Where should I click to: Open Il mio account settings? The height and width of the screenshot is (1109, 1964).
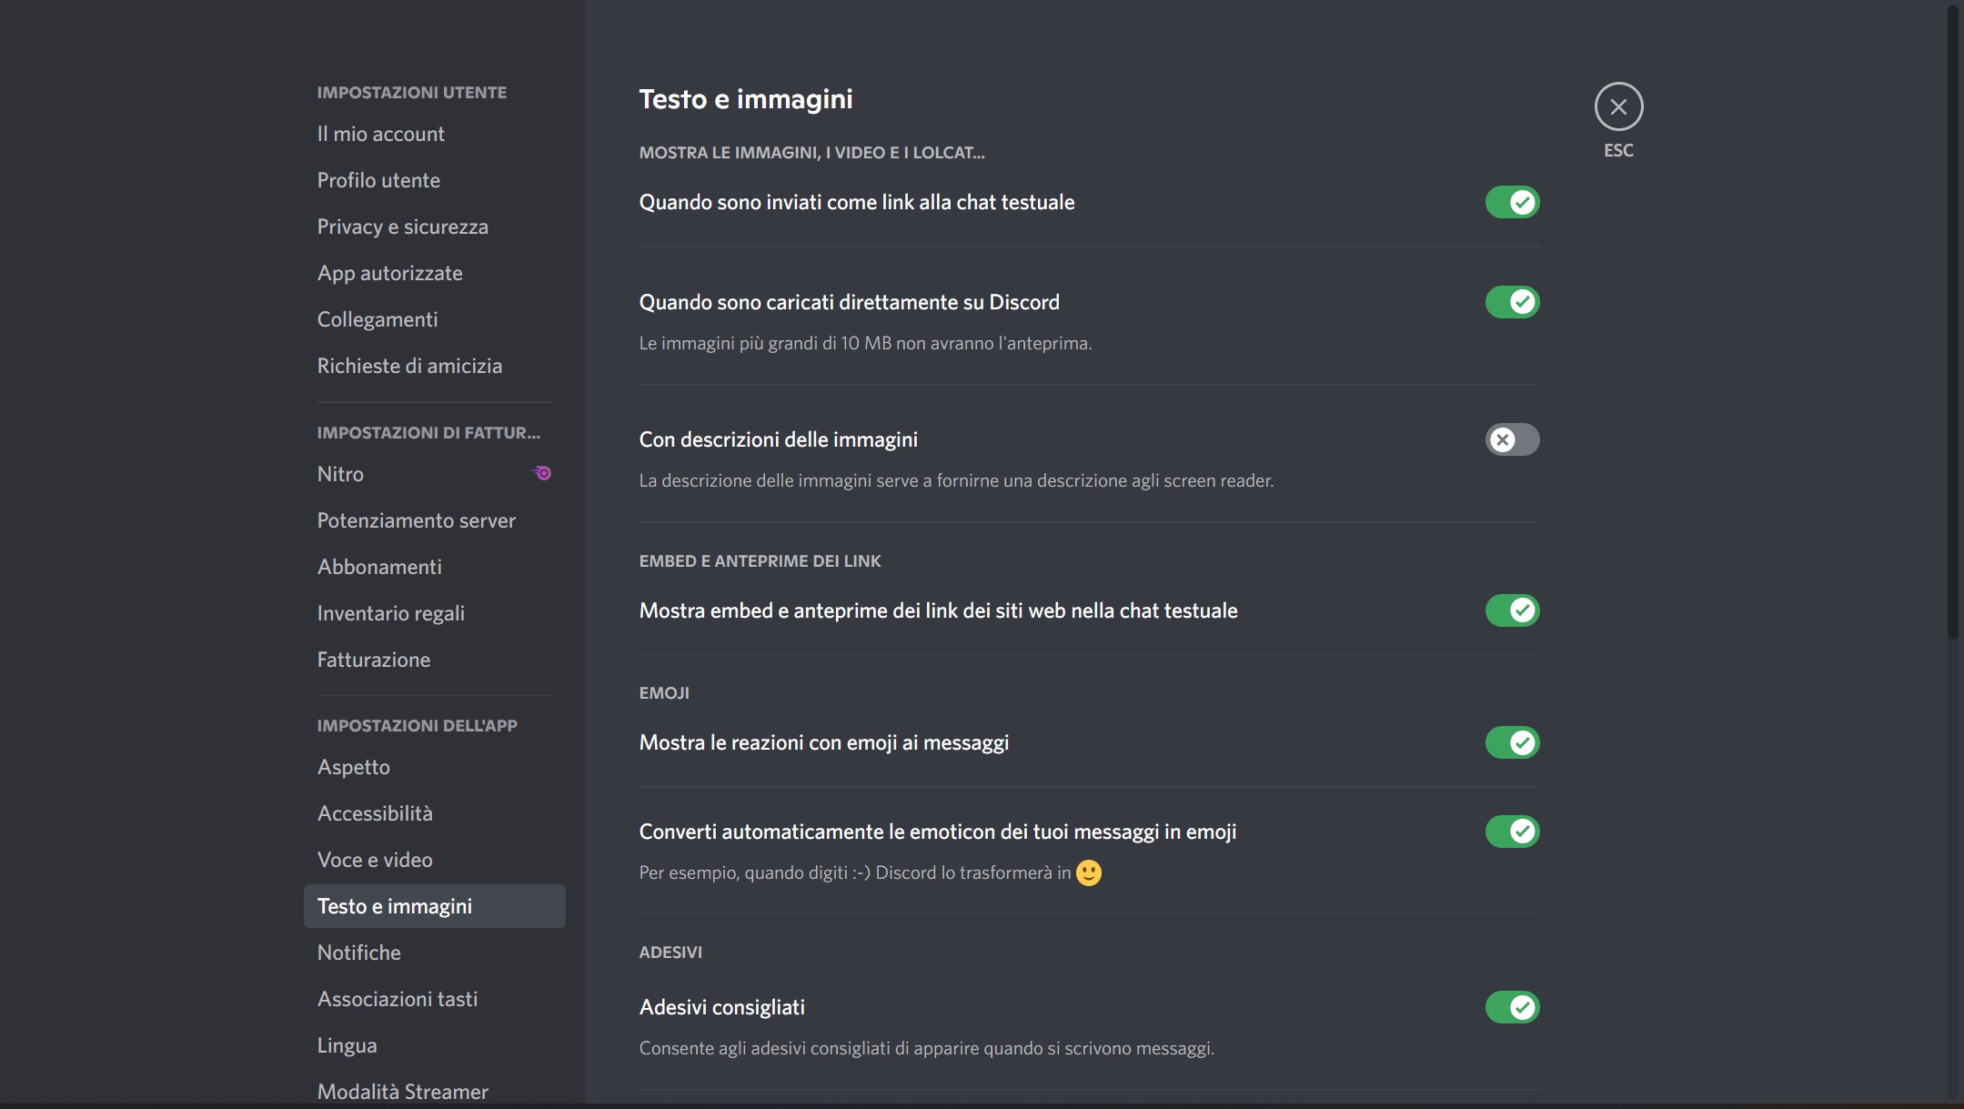[380, 134]
